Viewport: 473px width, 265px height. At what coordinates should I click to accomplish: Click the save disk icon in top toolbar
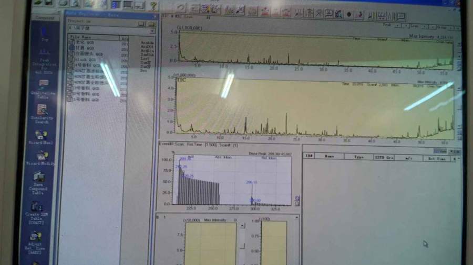pyautogui.click(x=49, y=3)
